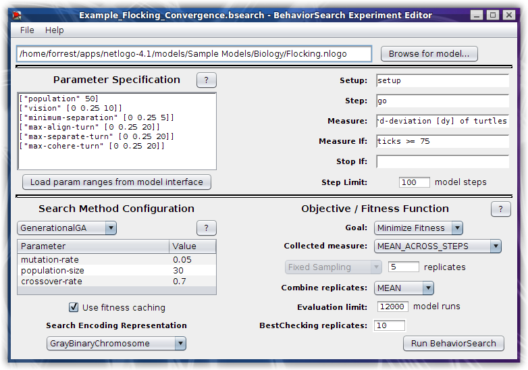Screen dimensions: 528x370
Task: Open the Combine replicates MEAN dropdown
Action: [403, 288]
